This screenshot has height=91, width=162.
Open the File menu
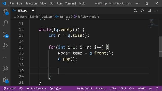coord(11,3)
